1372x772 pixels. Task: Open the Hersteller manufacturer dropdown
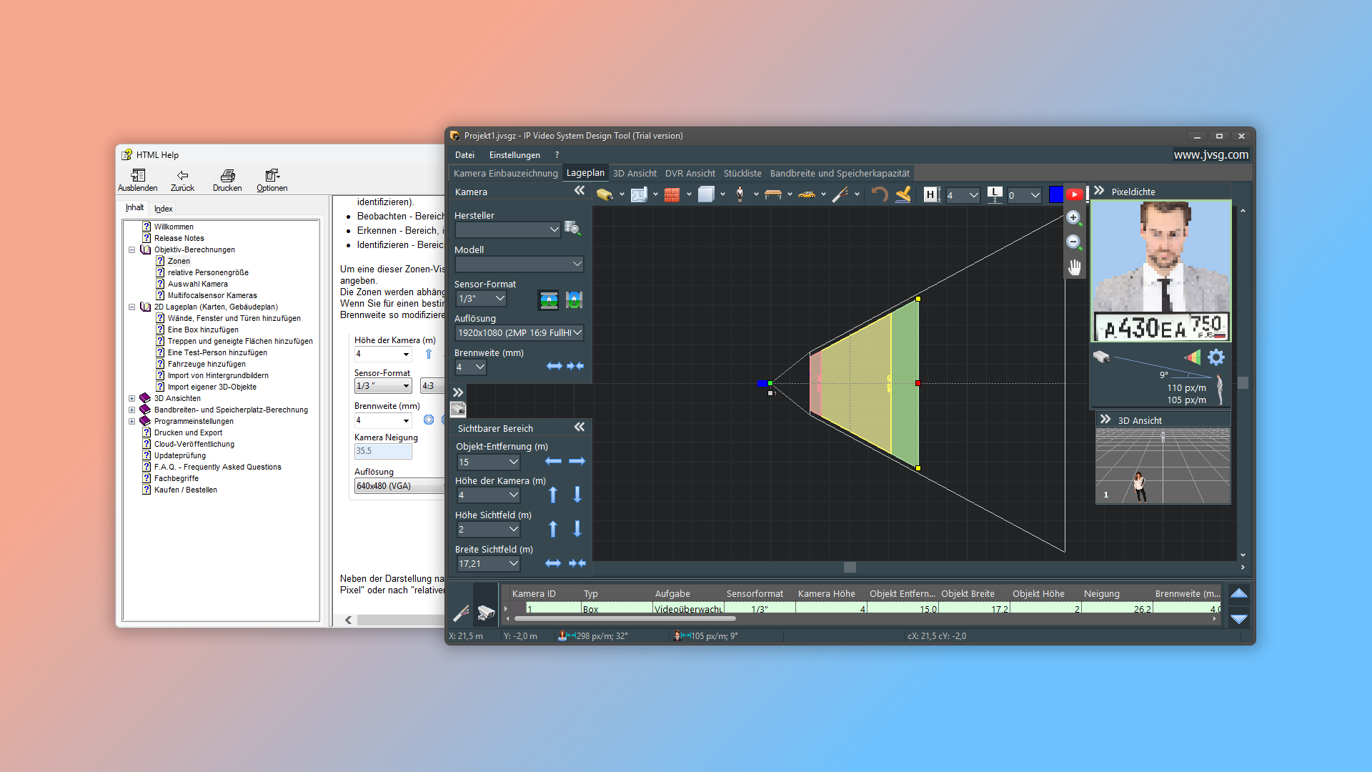point(554,229)
